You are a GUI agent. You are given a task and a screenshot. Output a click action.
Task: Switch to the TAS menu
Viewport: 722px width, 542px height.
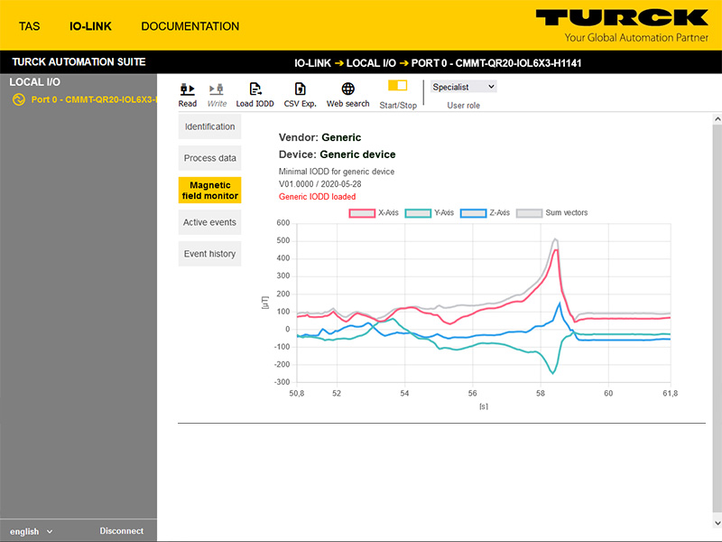[30, 26]
